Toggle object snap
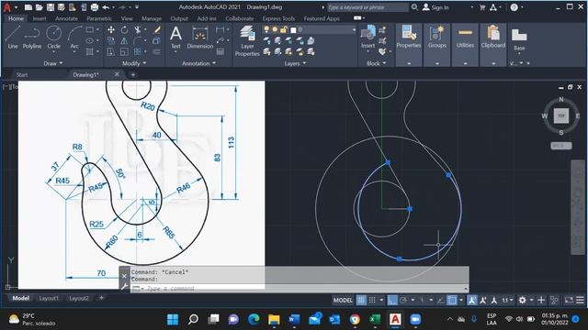The height and width of the screenshot is (330, 588). click(452, 300)
